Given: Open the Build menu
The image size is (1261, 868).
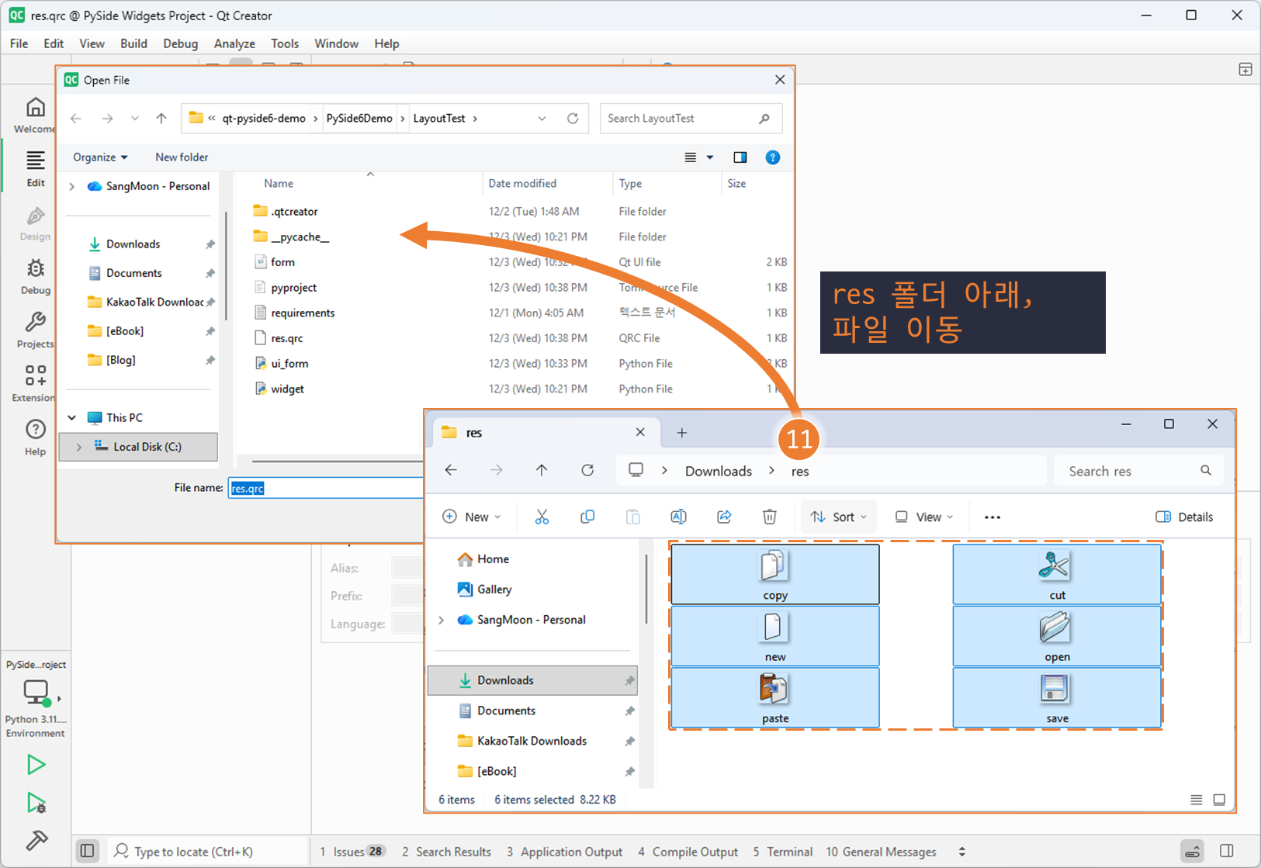Looking at the screenshot, I should (x=133, y=43).
